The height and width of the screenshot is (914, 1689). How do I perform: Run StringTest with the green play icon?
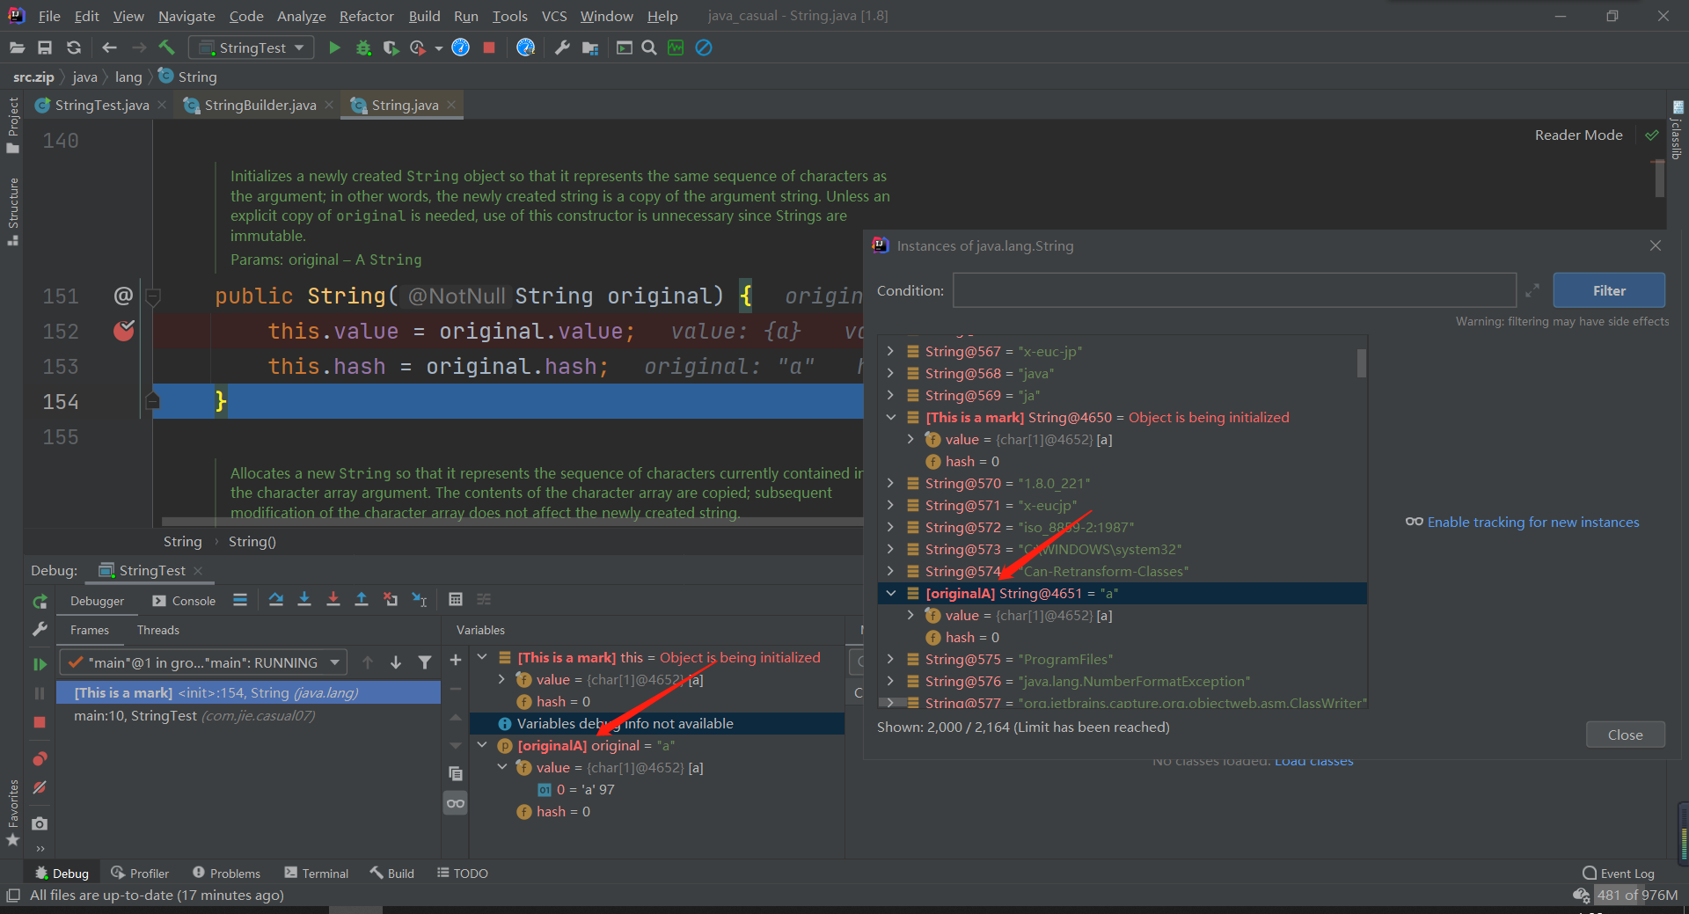pos(334,48)
